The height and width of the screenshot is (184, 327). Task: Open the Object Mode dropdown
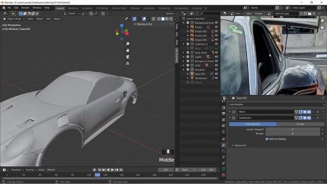click(14, 19)
